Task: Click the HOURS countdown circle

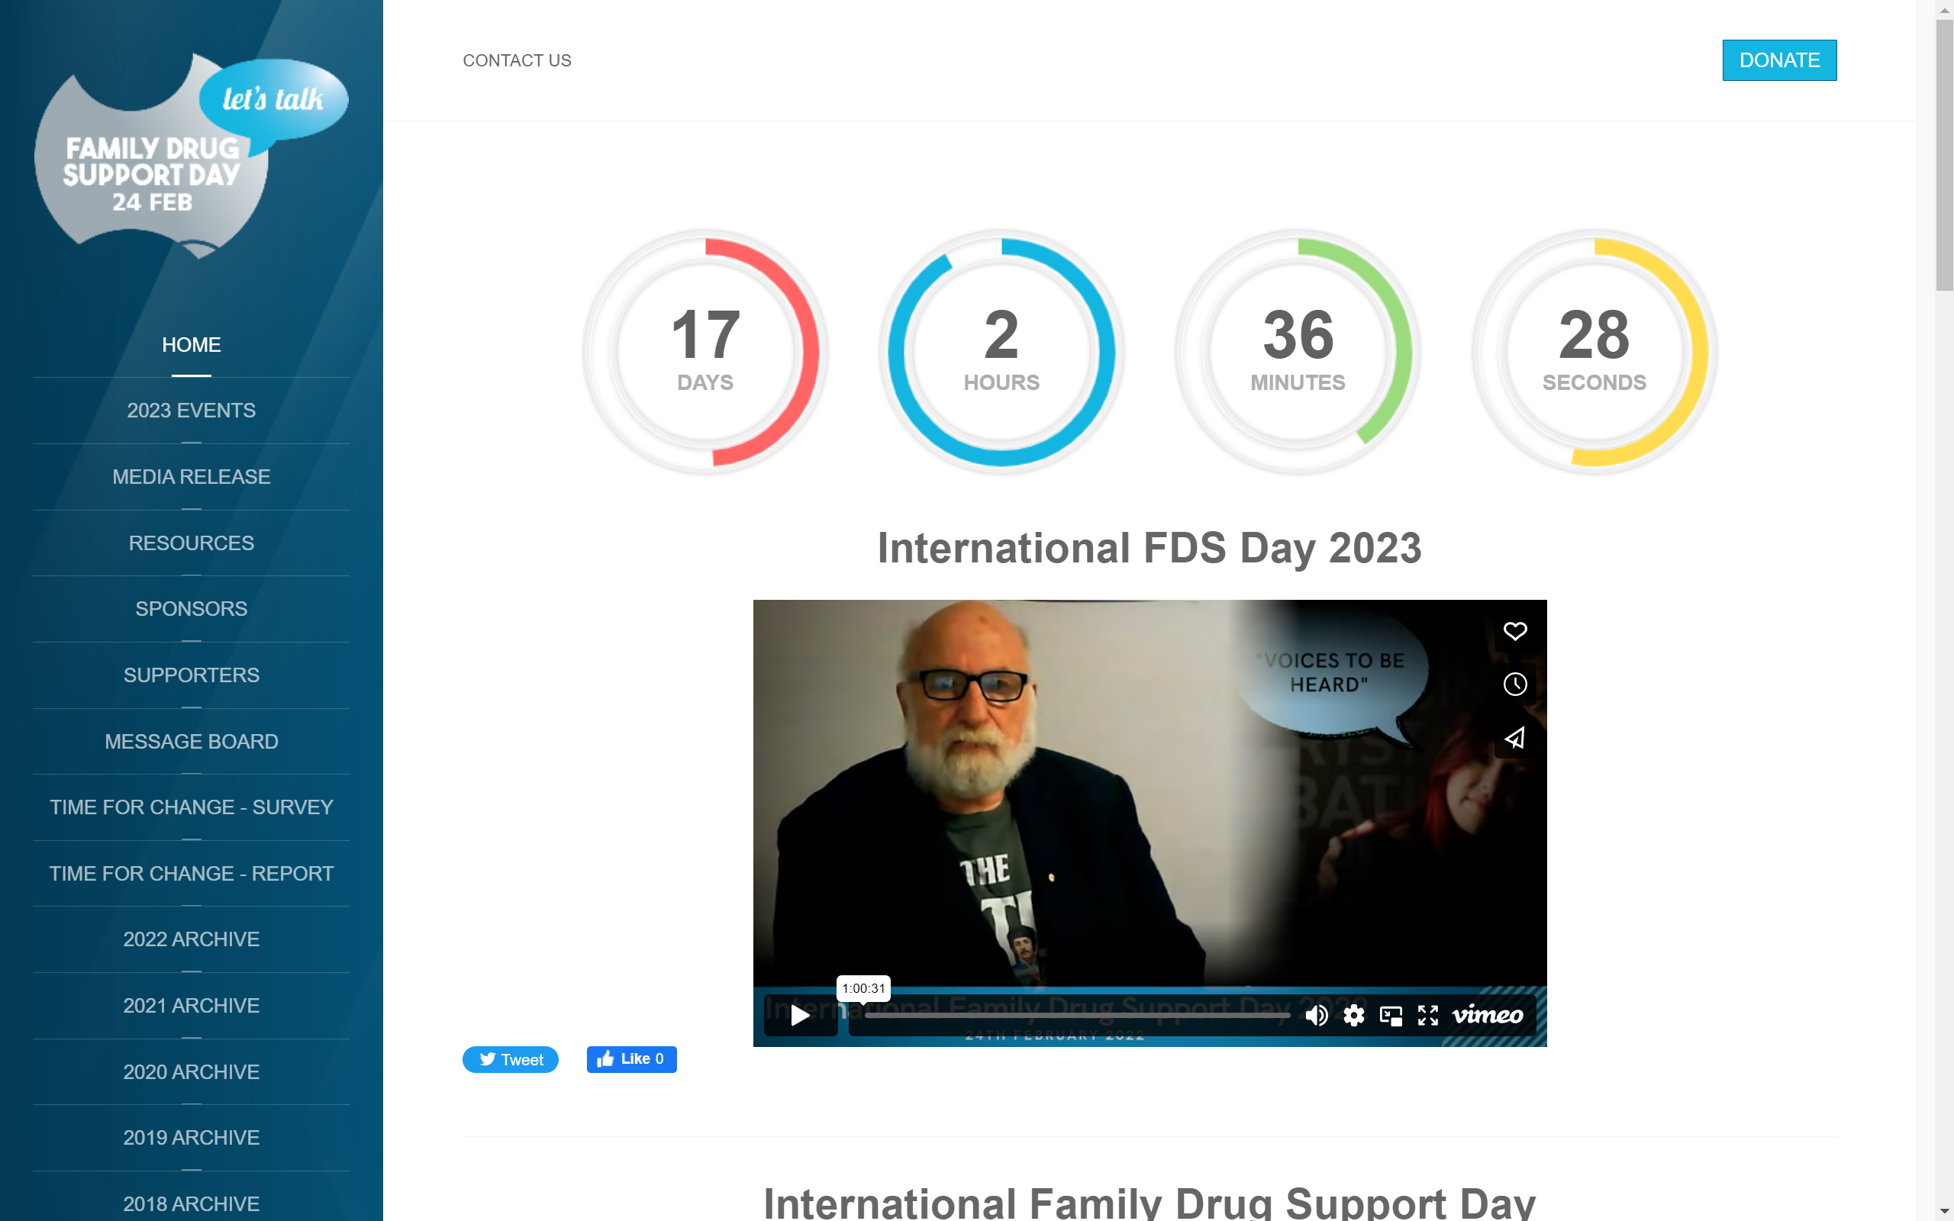Action: [x=1001, y=352]
